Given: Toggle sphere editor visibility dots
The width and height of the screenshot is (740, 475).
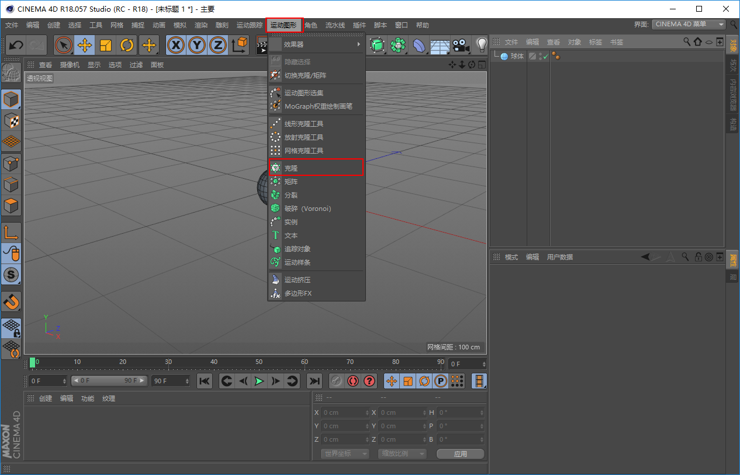Looking at the screenshot, I should point(540,56).
